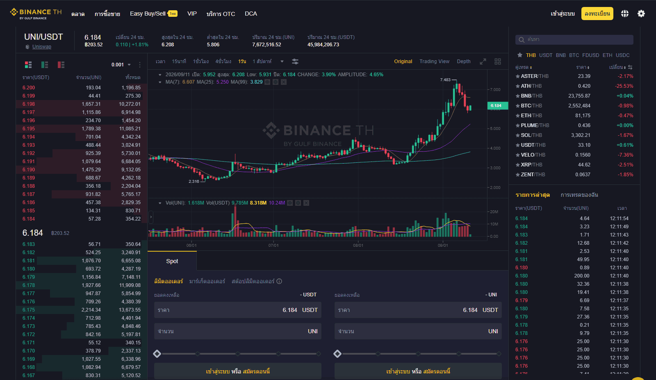Collapse the Vol indicator legend row
The height and width of the screenshot is (380, 656).
159,203
